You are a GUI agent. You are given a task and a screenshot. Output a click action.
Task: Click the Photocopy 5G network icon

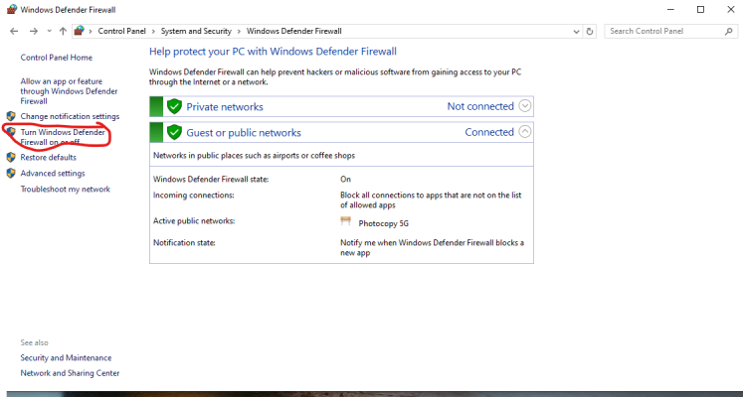[346, 221]
